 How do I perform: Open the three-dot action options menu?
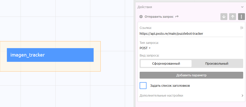[x=241, y=17]
